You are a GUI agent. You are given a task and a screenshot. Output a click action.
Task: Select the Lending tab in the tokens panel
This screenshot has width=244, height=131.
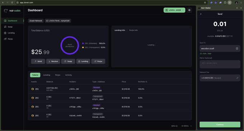(47, 75)
